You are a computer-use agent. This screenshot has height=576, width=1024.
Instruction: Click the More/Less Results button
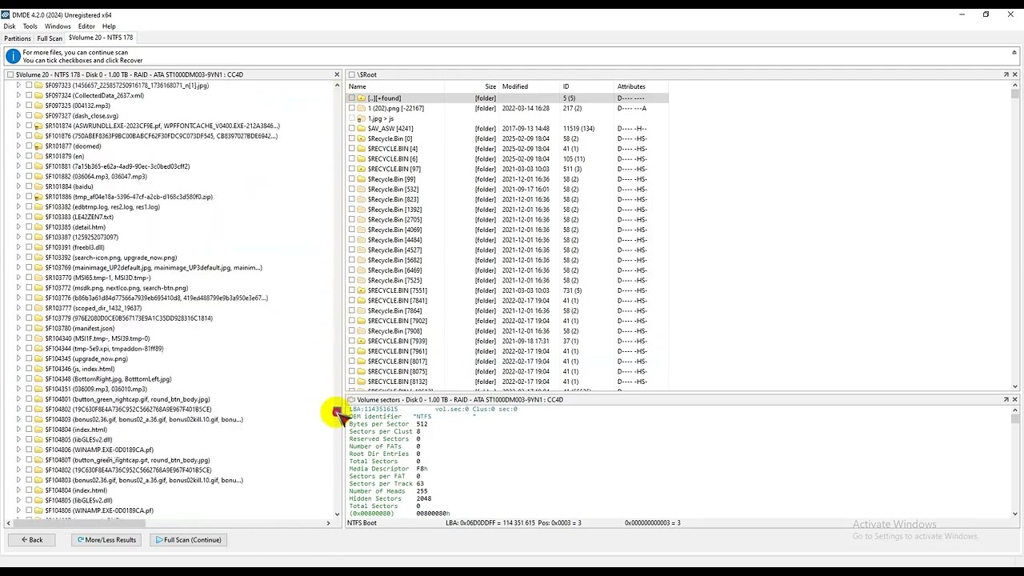tap(107, 540)
